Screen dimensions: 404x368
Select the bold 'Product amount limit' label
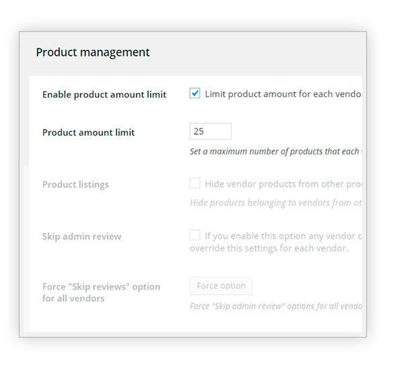(88, 132)
